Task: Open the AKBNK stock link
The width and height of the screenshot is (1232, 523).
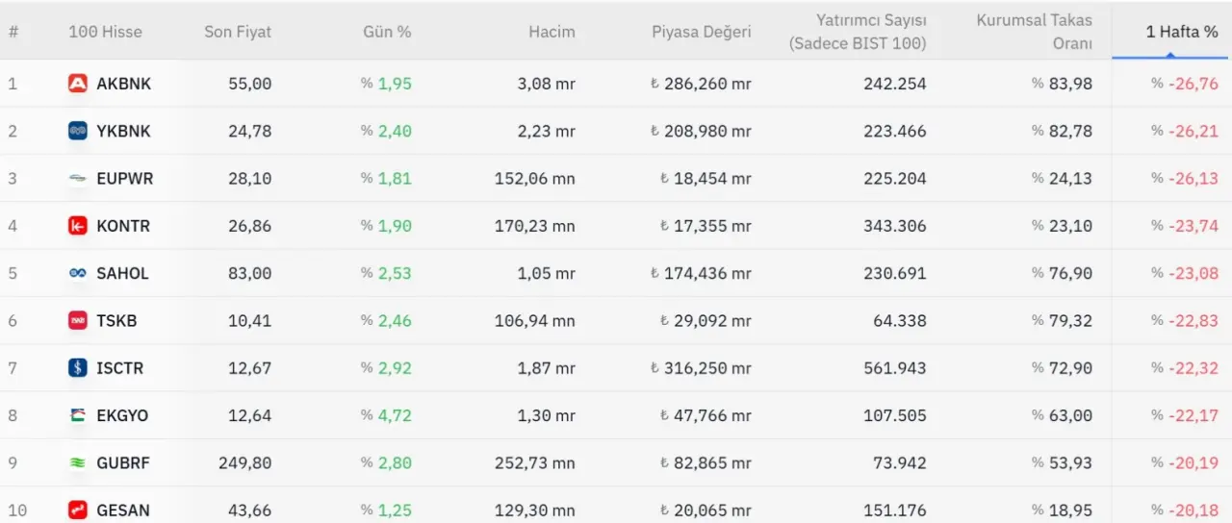Action: pos(123,84)
